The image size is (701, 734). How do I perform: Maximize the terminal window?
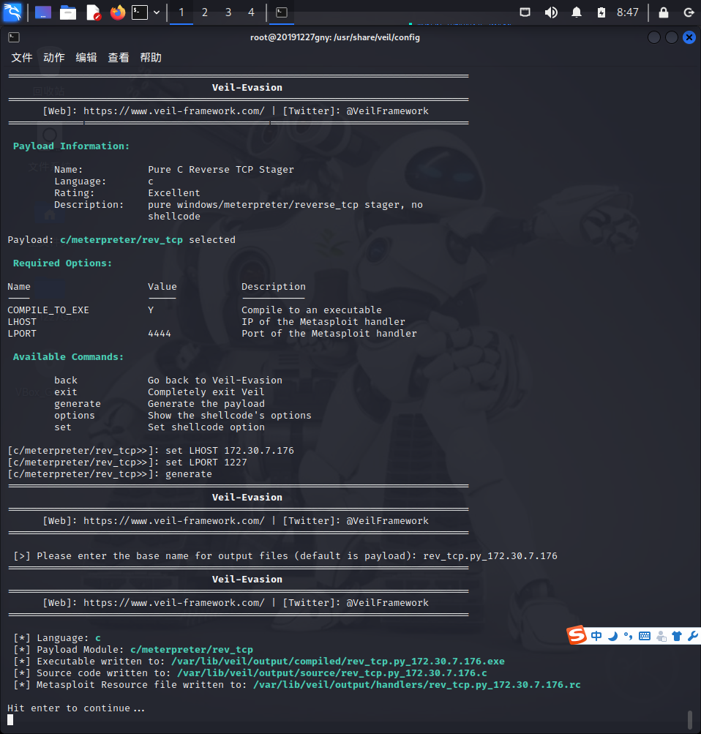coord(672,37)
